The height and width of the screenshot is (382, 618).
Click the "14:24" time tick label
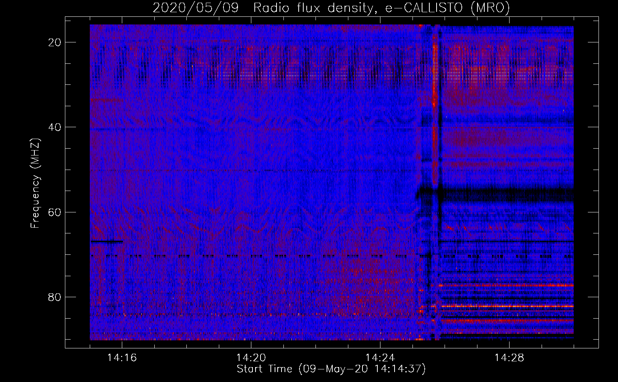coord(380,358)
